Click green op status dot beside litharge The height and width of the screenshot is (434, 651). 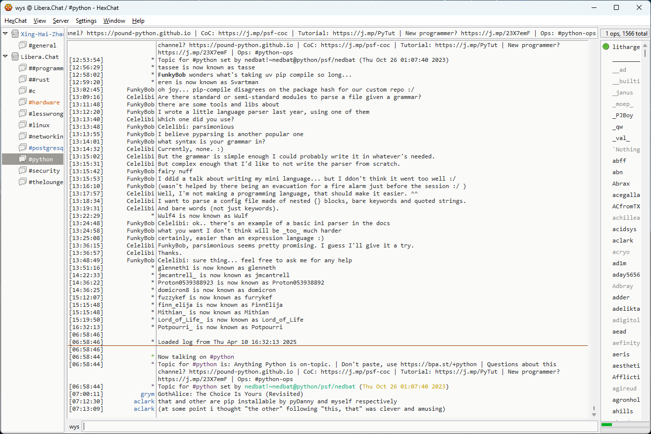[606, 47]
